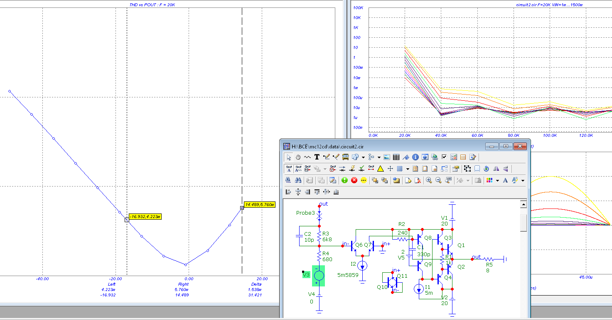Image resolution: width=612 pixels, height=320 pixels.
Task: Toggle the checkbox icon in top toolbar
Action: click(444, 157)
